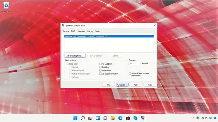
Task: Select the Network radio button
Action: (71, 77)
